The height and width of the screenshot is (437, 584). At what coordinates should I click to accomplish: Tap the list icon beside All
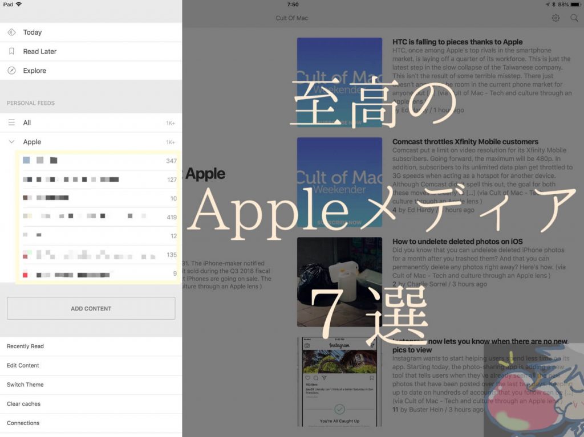(x=11, y=122)
